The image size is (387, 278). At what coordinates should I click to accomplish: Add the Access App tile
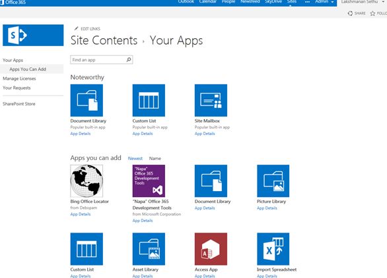[x=211, y=249]
